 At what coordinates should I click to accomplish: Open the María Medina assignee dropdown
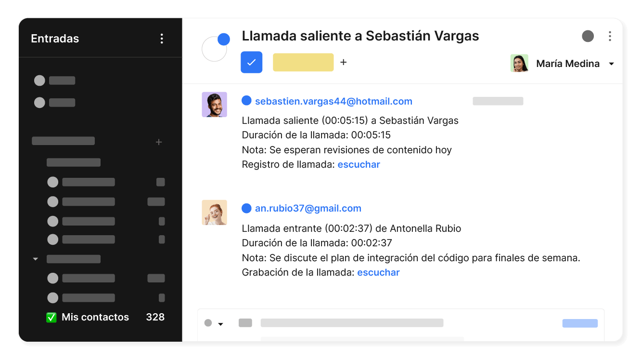(612, 63)
